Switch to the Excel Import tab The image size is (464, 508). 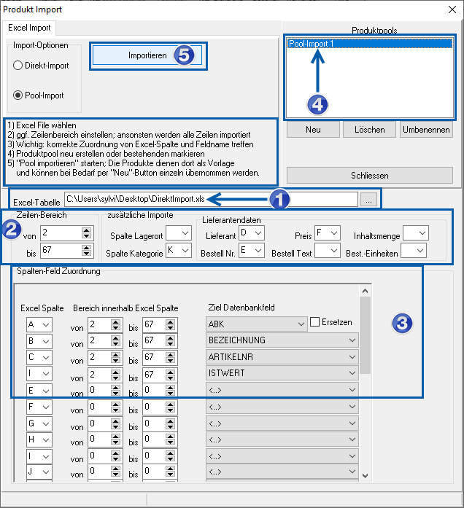29,28
